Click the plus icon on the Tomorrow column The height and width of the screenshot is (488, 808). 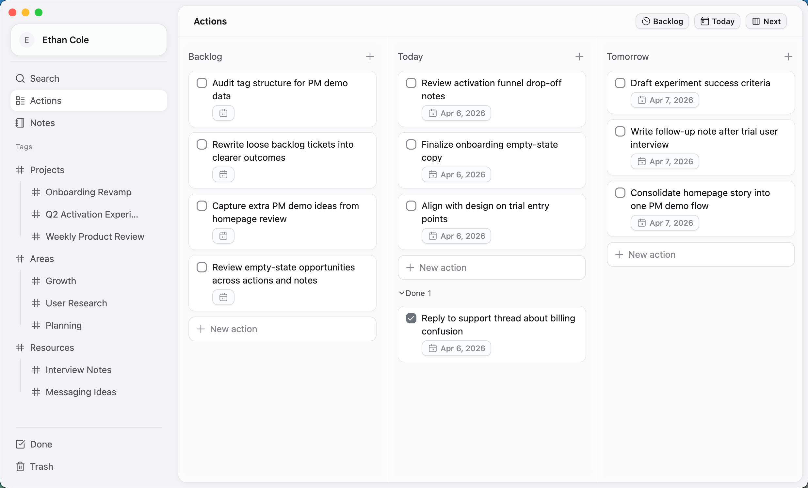[788, 57]
